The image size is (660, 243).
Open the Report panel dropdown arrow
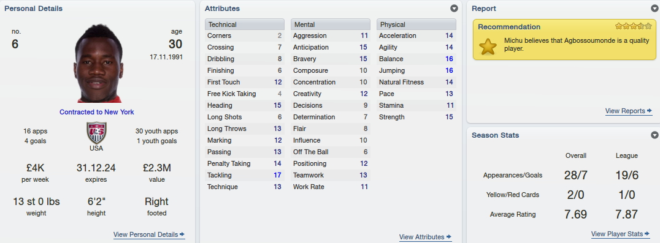click(654, 9)
